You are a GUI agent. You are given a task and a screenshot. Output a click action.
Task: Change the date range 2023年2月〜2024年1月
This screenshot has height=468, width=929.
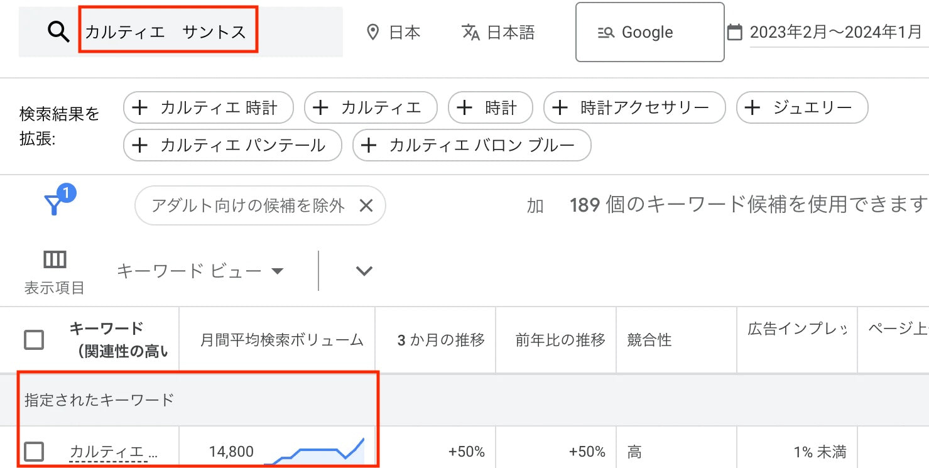pos(836,32)
